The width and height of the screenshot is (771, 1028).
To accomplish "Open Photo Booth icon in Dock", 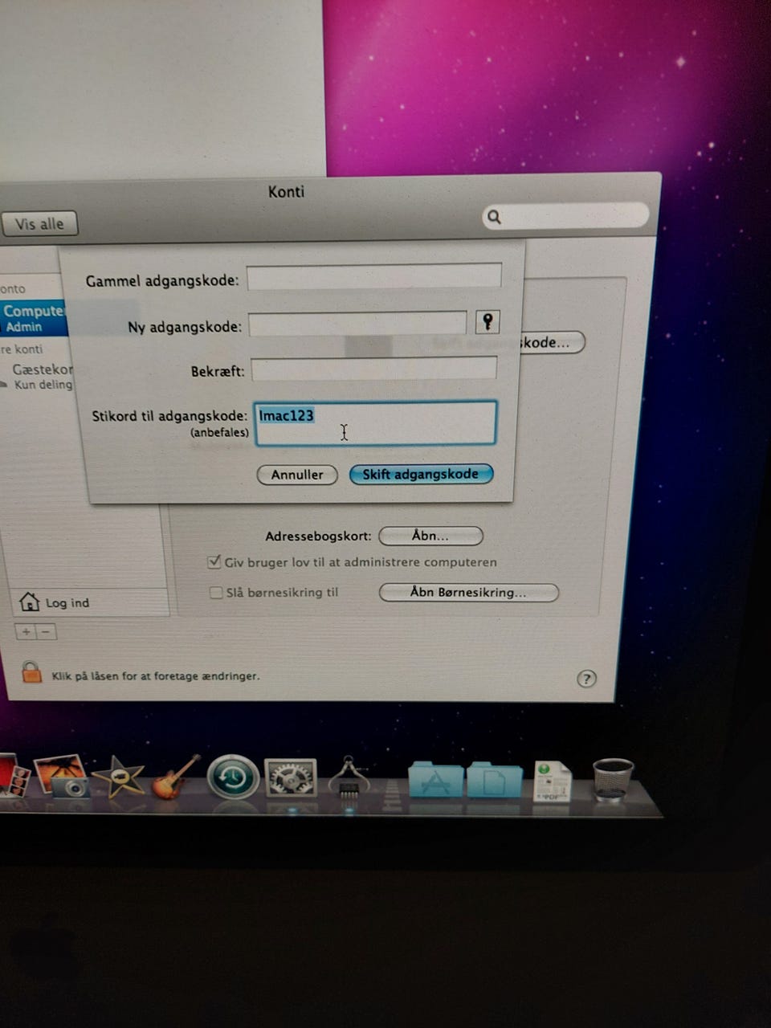I will pyautogui.click(x=14, y=777).
